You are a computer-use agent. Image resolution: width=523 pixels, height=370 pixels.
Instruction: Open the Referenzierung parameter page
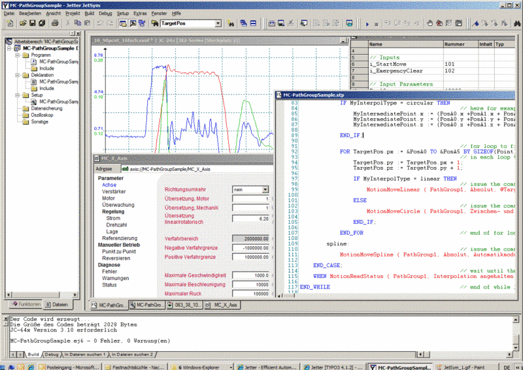coord(120,238)
